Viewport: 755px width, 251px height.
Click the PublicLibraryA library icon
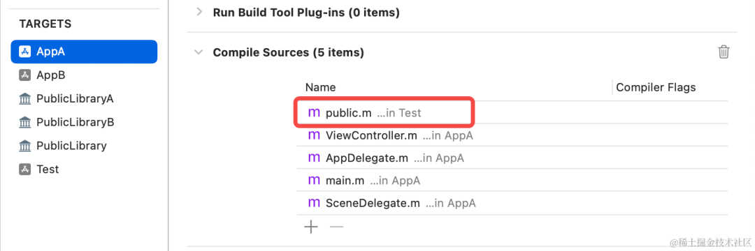24,99
